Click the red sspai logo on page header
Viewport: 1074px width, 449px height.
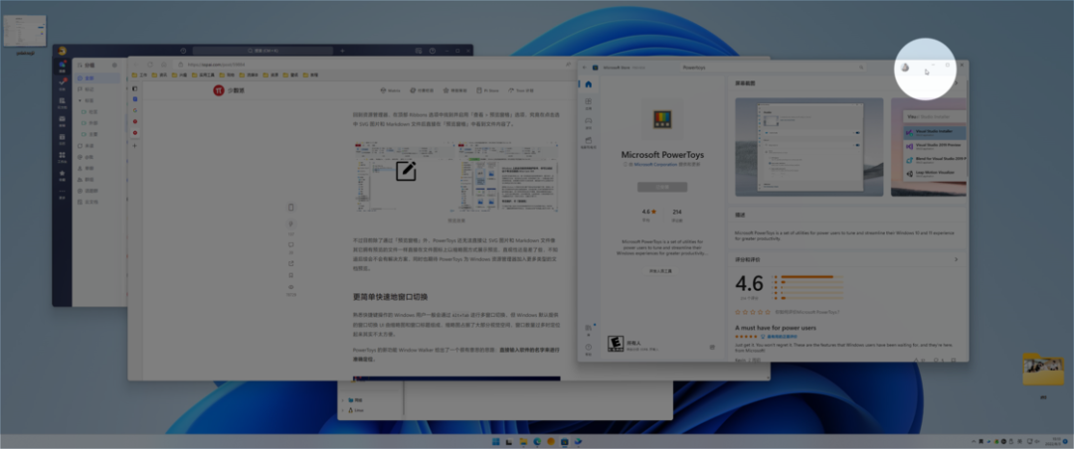(219, 90)
